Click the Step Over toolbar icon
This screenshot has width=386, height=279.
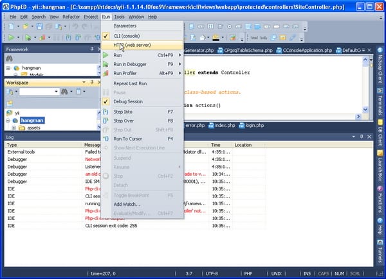pos(78,38)
